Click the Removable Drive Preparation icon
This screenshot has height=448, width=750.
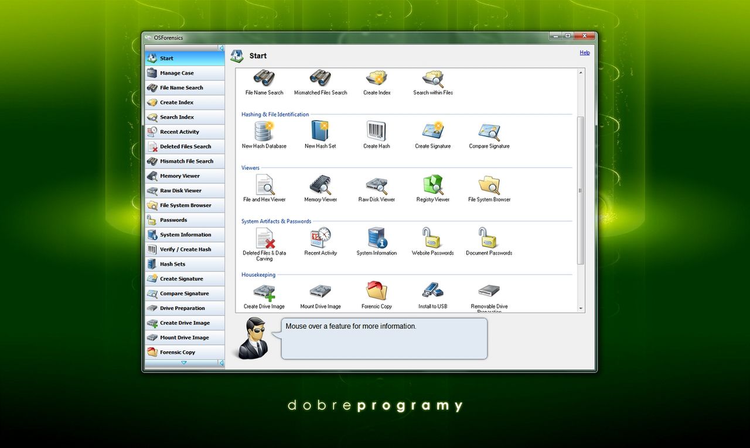coord(489,290)
